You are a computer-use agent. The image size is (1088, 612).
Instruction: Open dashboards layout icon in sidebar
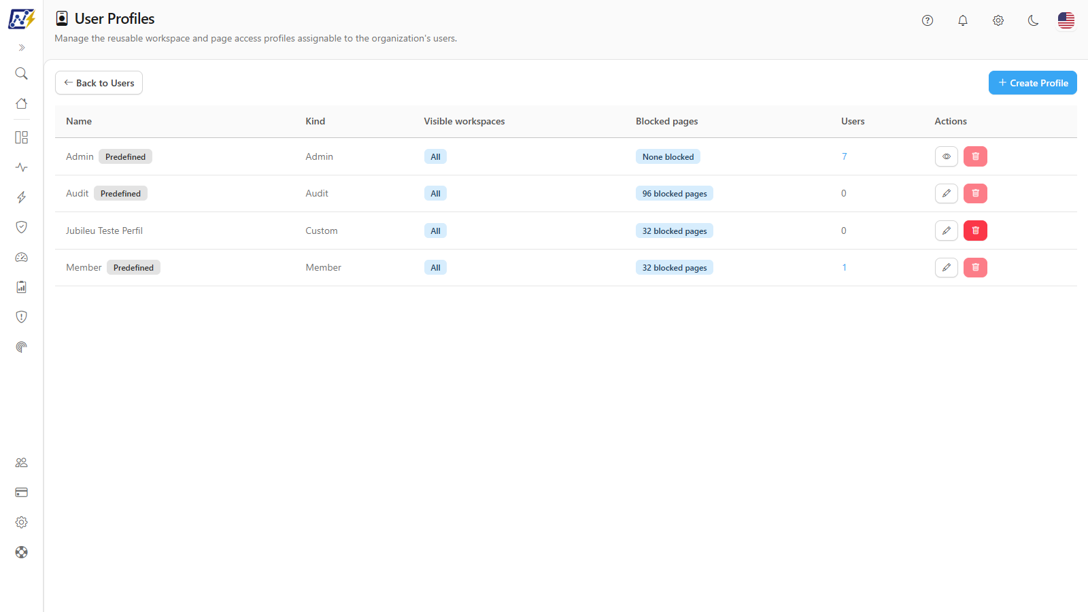tap(22, 137)
